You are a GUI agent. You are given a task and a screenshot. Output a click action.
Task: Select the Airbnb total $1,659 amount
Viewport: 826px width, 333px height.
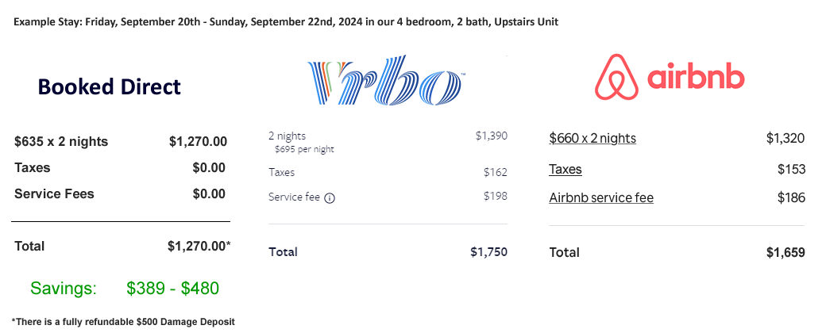click(785, 252)
